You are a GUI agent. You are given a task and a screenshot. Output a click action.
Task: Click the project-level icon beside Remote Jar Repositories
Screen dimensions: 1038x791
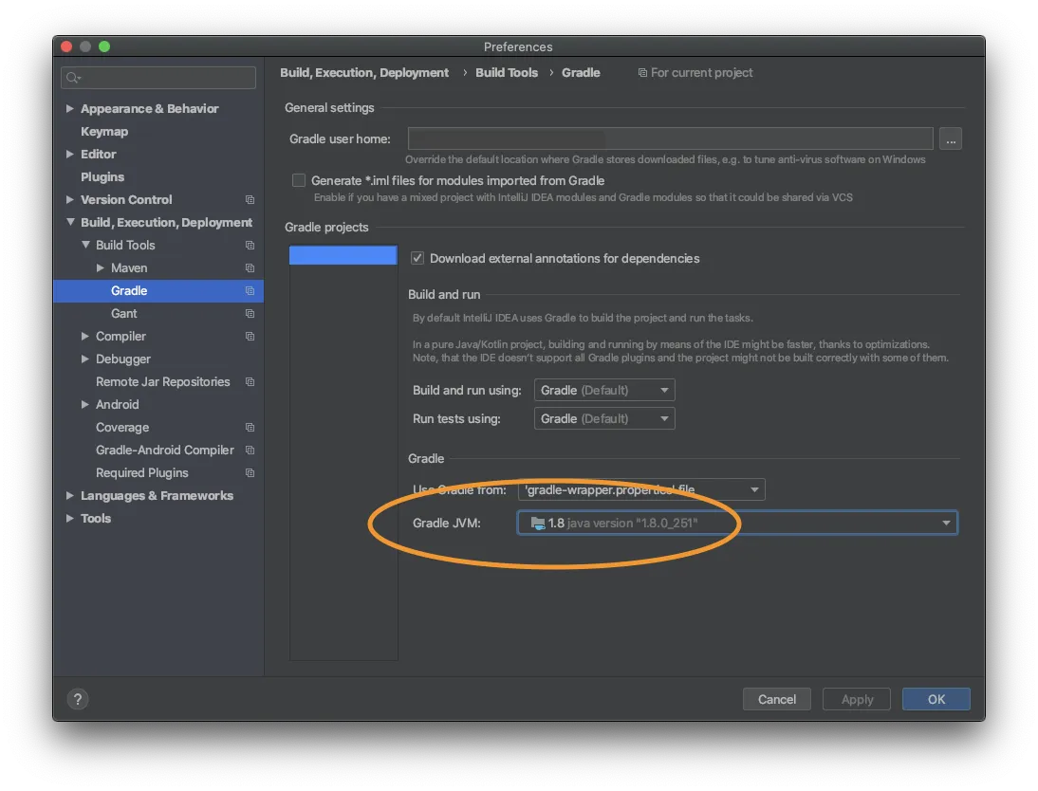[250, 382]
